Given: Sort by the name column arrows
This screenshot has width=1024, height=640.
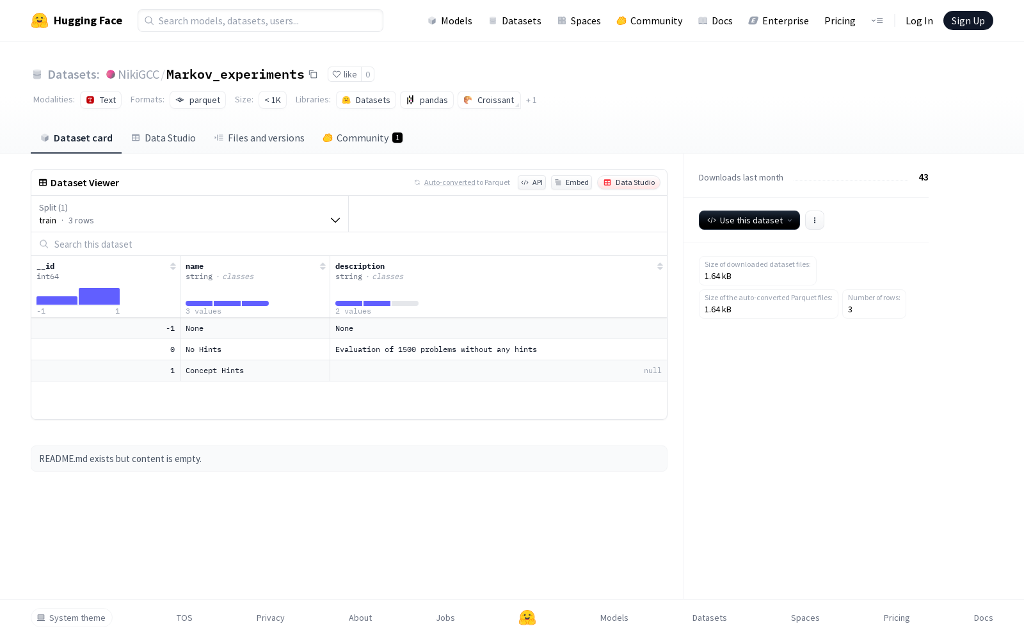Looking at the screenshot, I should [x=323, y=266].
